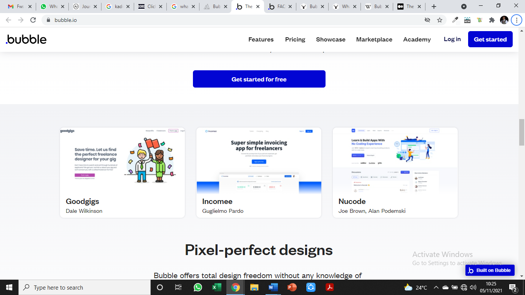This screenshot has height=295, width=525.
Task: Go to the Showcase page
Action: [331, 40]
